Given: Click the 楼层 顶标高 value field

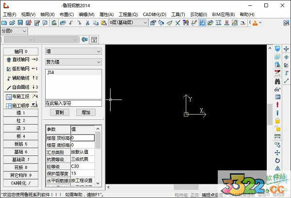Looking at the screenshot, I should (x=82, y=138).
